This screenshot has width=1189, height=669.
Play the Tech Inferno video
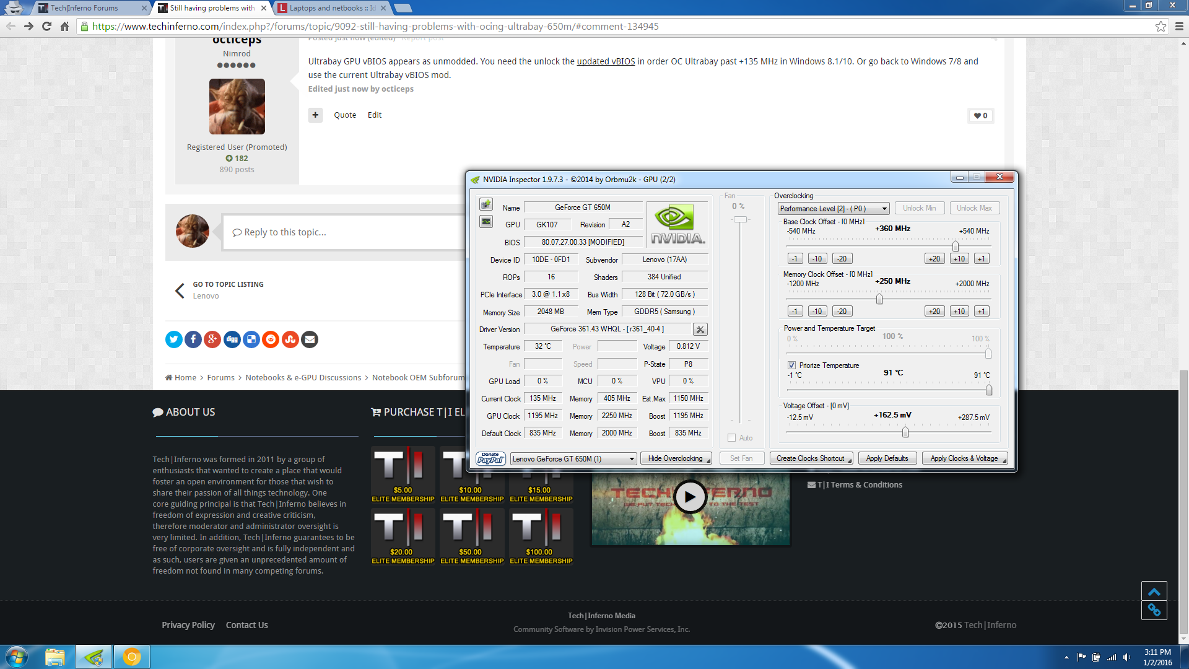(x=690, y=497)
